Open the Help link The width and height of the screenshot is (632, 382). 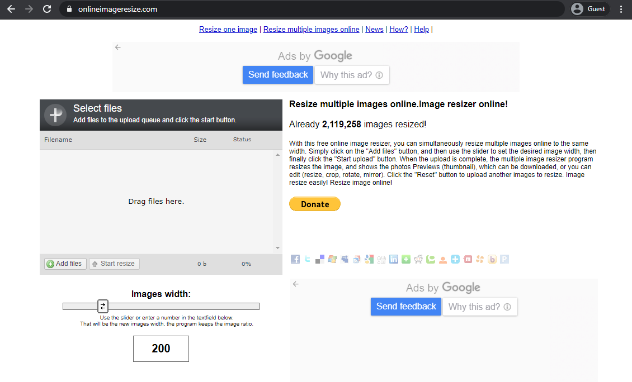[422, 30]
